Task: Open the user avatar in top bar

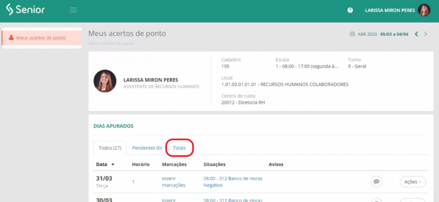Action: coord(424,10)
